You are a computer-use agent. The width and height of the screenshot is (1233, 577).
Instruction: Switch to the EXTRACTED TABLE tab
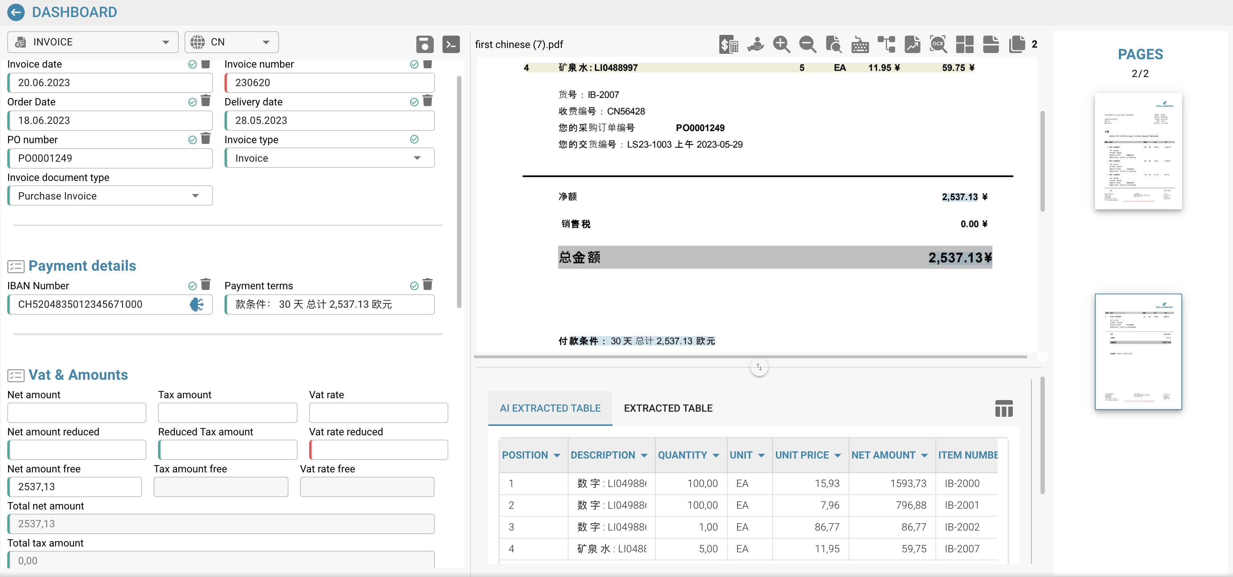tap(668, 408)
